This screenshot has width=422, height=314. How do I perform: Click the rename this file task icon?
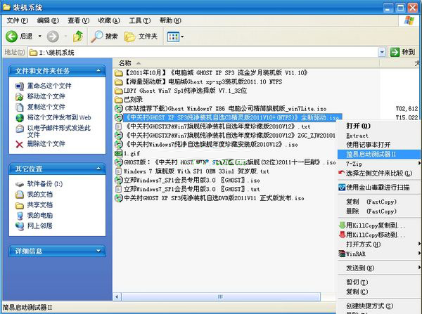coord(20,86)
